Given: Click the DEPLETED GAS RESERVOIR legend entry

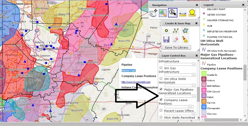Looking at the screenshot, I should [222, 31].
